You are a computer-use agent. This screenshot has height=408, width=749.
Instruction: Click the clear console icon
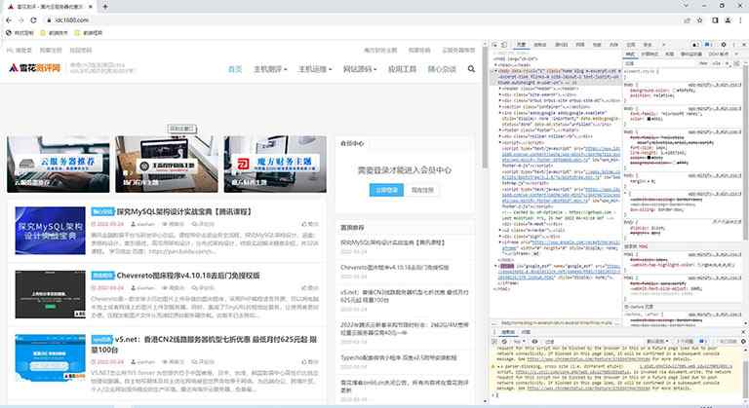pyautogui.click(x=504, y=341)
